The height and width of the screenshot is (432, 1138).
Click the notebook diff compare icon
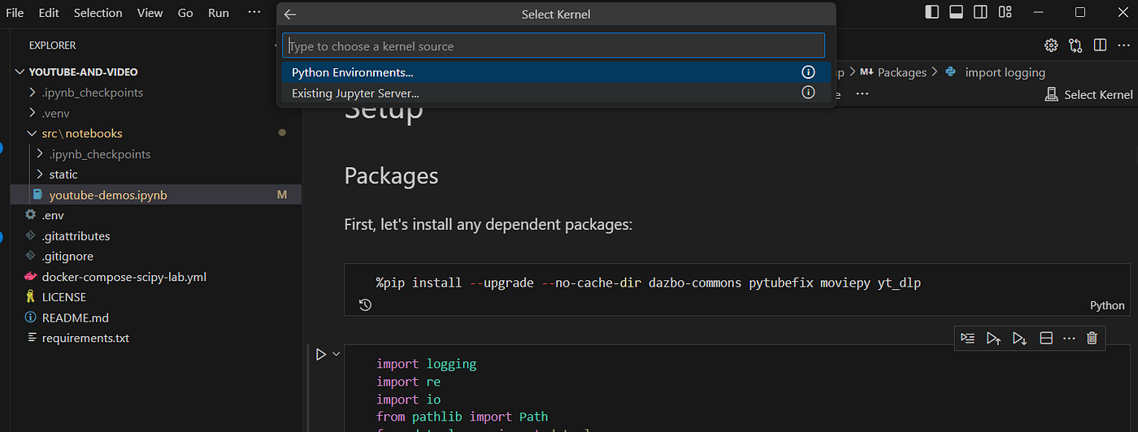1075,45
